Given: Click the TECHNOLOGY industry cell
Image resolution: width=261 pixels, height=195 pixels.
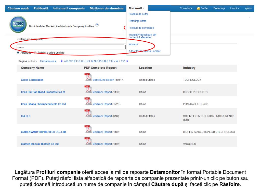Looking at the screenshot, I should (192, 80).
